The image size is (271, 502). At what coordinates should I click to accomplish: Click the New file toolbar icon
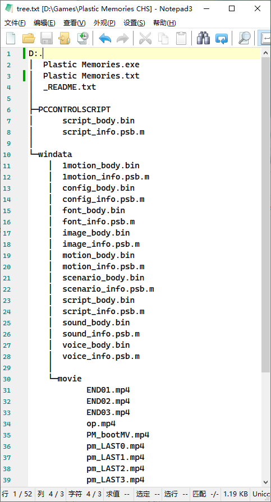pos(11,38)
